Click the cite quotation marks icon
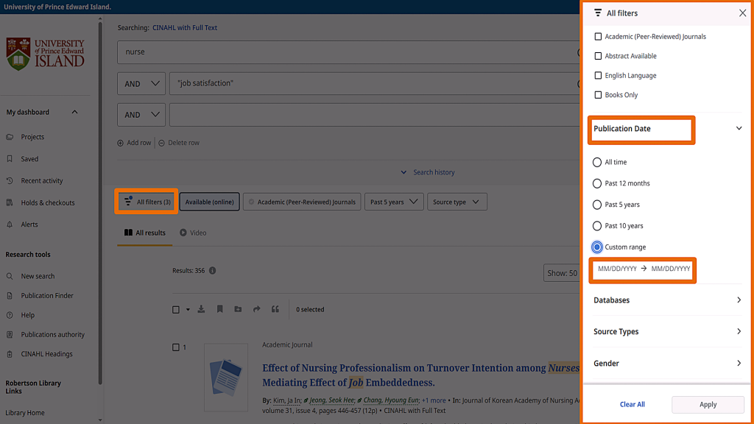The width and height of the screenshot is (754, 424). (275, 310)
